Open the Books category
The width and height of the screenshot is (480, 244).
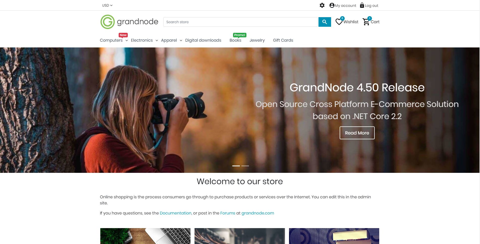tap(235, 40)
